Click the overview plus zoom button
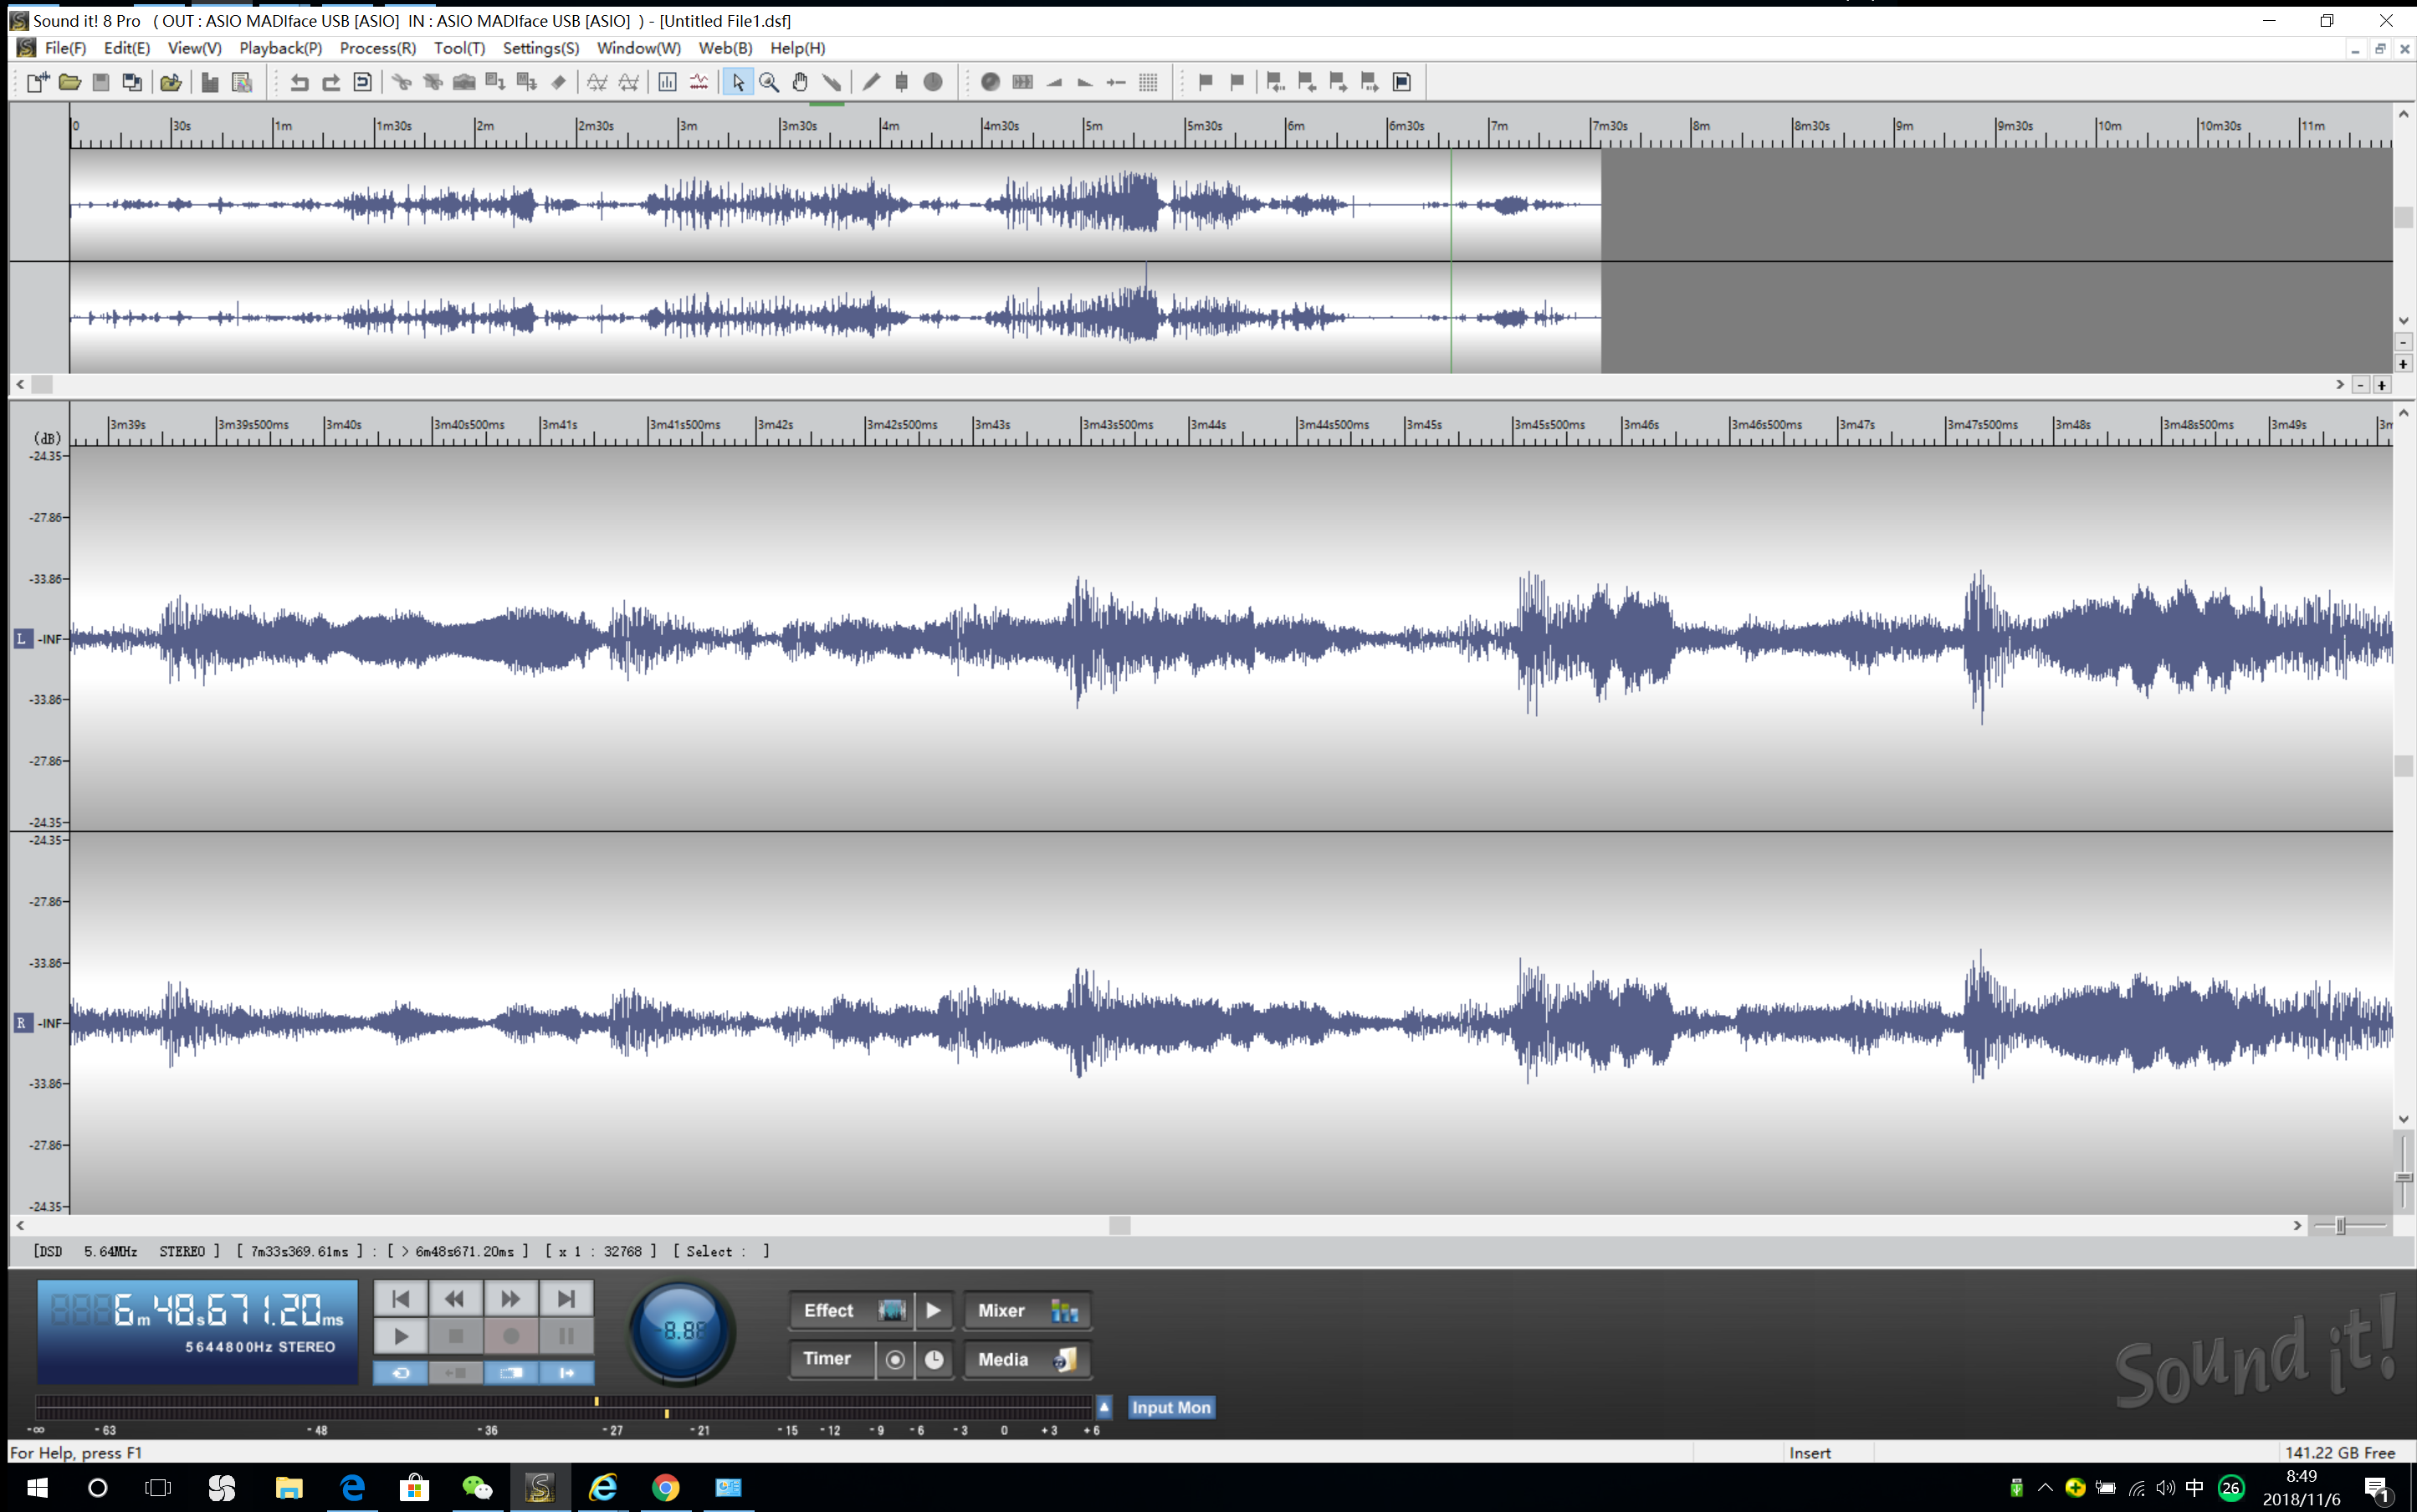Viewport: 2417px width, 1512px height. point(2382,385)
